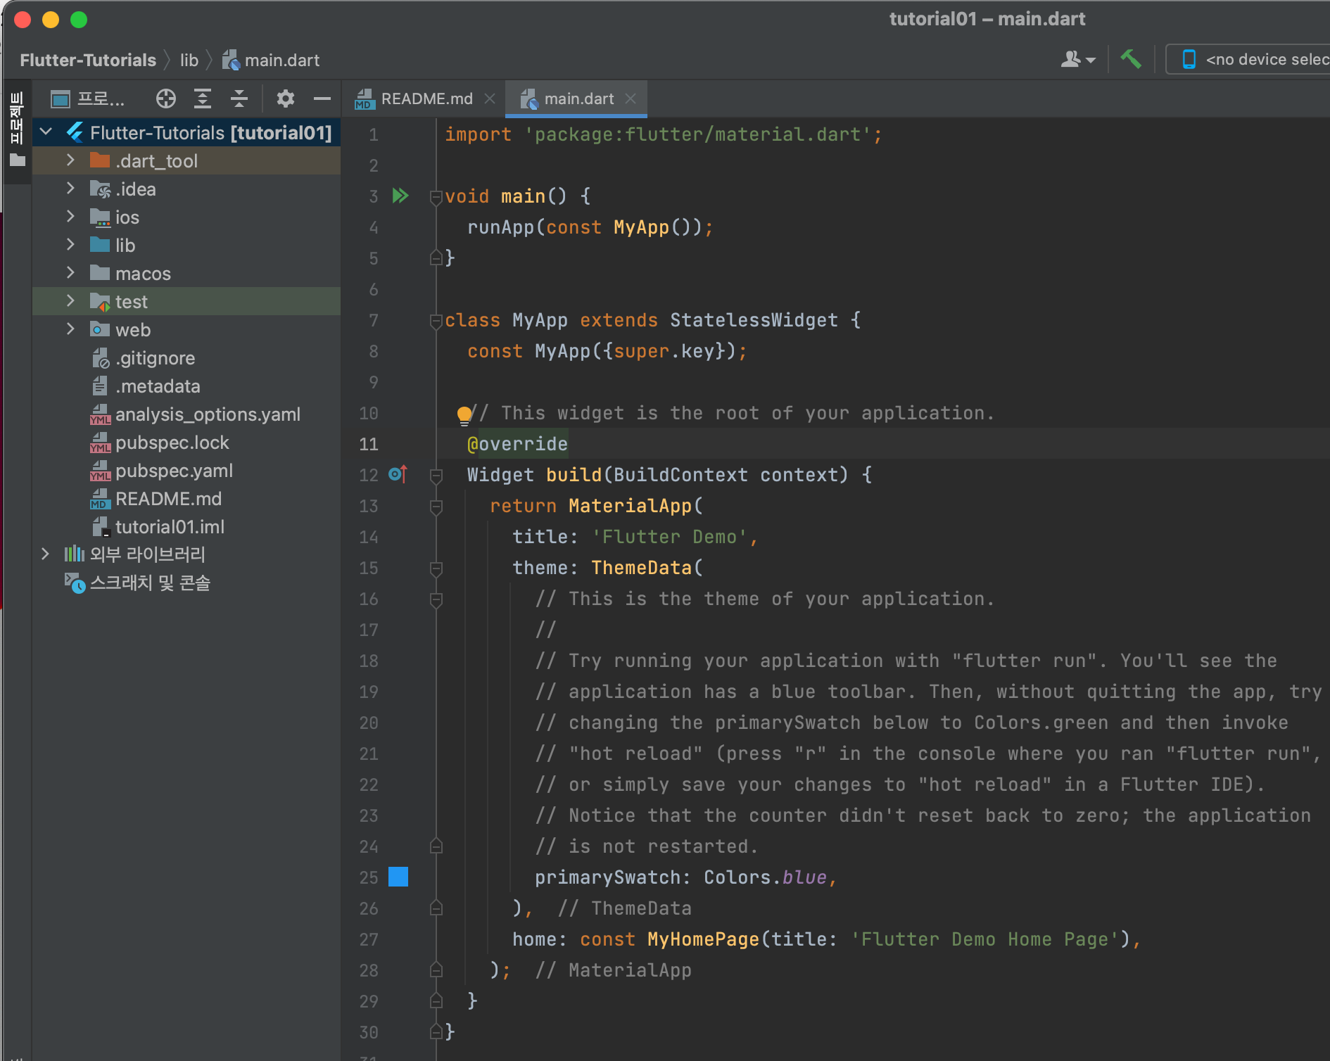1330x1061 pixels.
Task: Fold the MaterialApp block at line 13
Action: (436, 506)
